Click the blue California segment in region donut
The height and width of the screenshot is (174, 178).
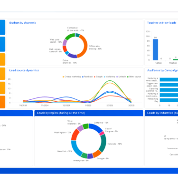click(x=96, y=127)
